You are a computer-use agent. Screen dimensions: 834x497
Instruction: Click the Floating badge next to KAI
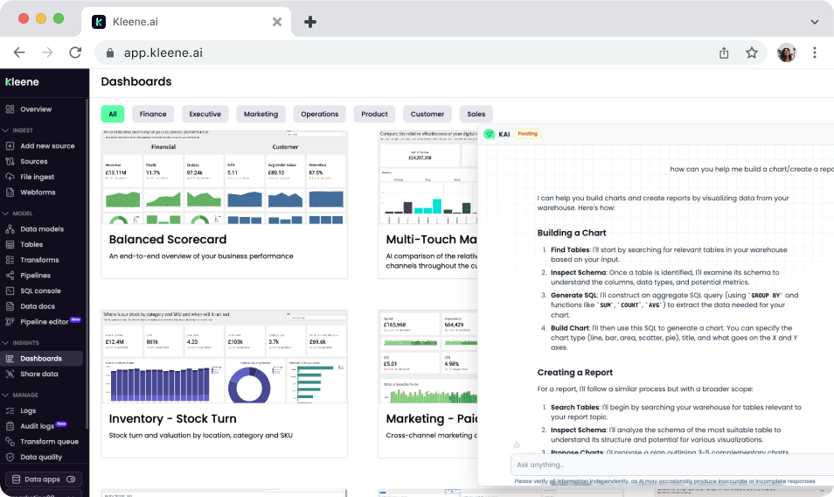(528, 134)
